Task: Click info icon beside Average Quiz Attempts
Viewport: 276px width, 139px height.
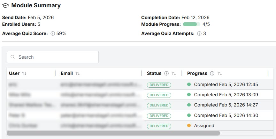Action: click(199, 33)
